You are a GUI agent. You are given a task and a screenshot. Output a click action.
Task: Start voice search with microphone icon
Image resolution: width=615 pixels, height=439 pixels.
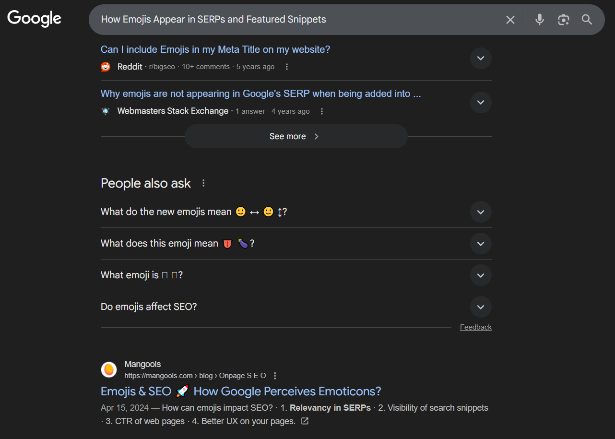pyautogui.click(x=540, y=20)
